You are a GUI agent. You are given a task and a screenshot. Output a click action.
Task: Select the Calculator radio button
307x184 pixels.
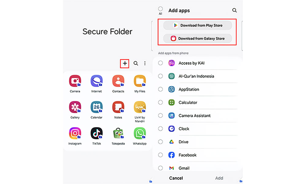tap(160, 102)
